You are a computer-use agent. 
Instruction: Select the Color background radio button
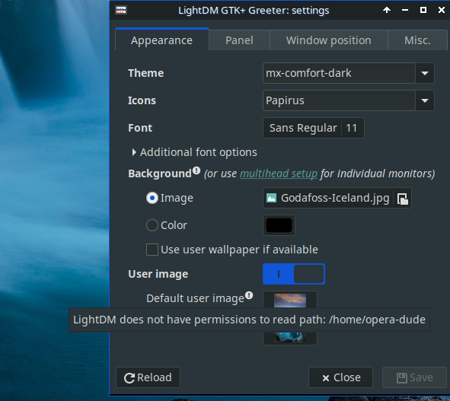152,225
